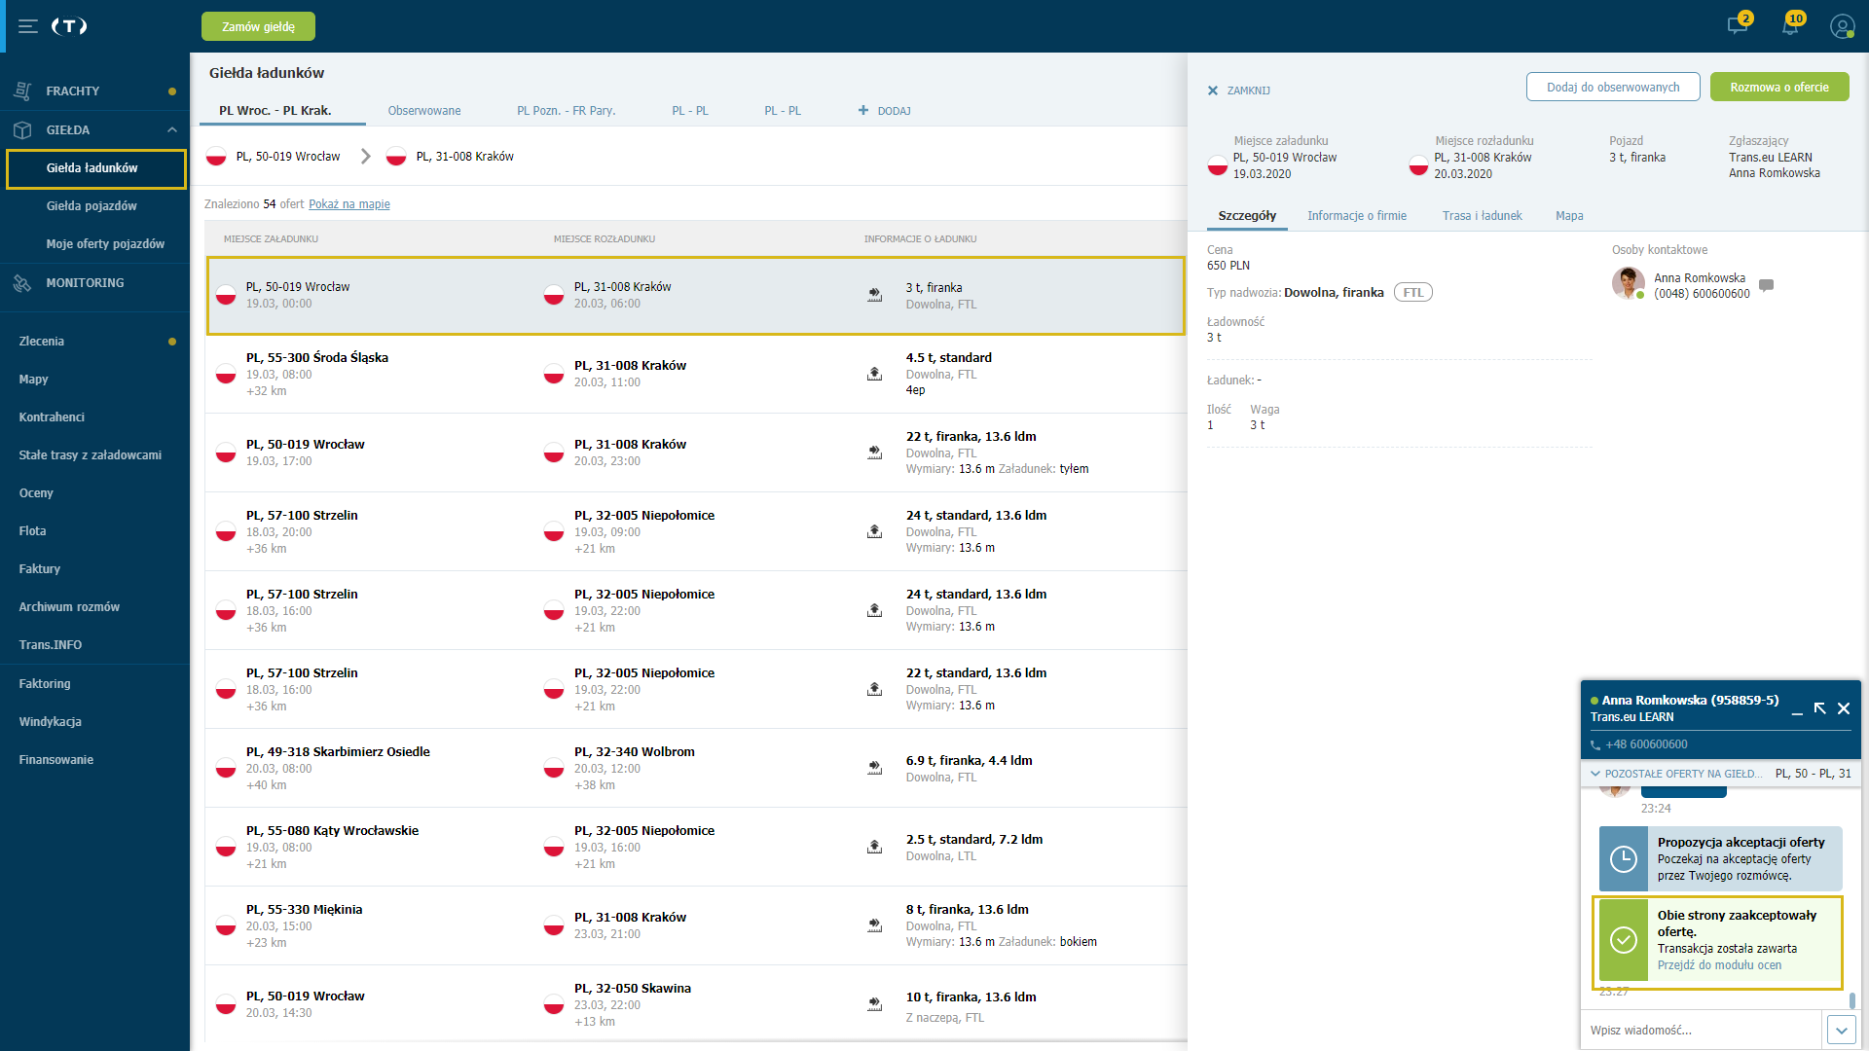Open messages icon with badge 2

pos(1738,24)
